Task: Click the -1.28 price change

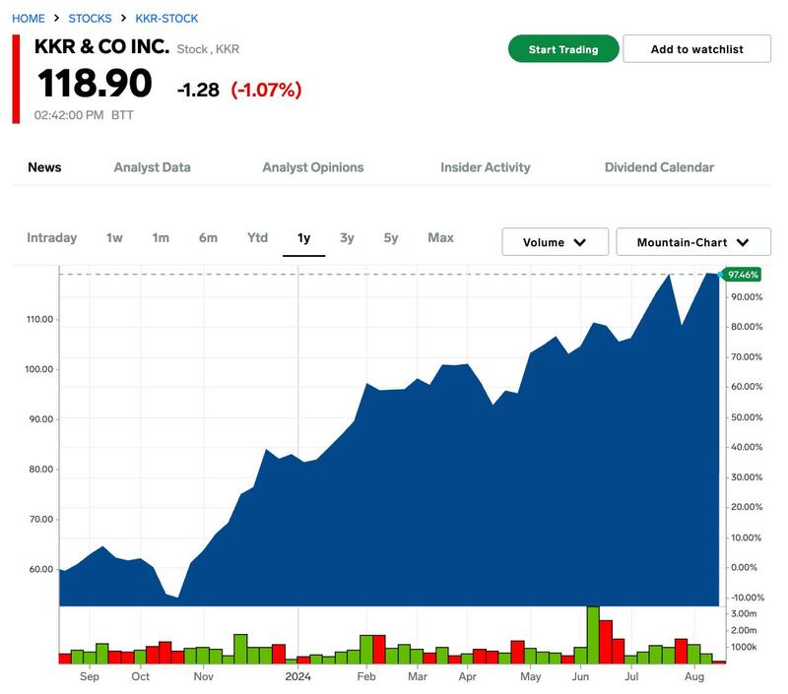Action: coord(198,90)
